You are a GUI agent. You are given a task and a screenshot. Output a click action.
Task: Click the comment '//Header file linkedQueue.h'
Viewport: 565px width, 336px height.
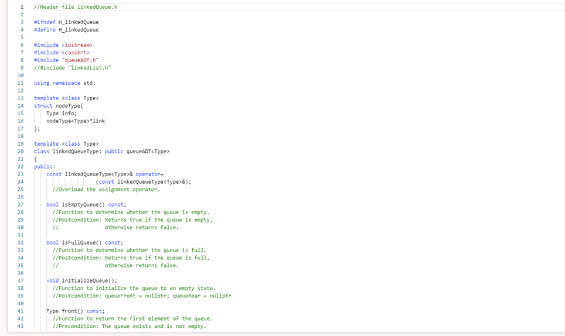pyautogui.click(x=76, y=7)
